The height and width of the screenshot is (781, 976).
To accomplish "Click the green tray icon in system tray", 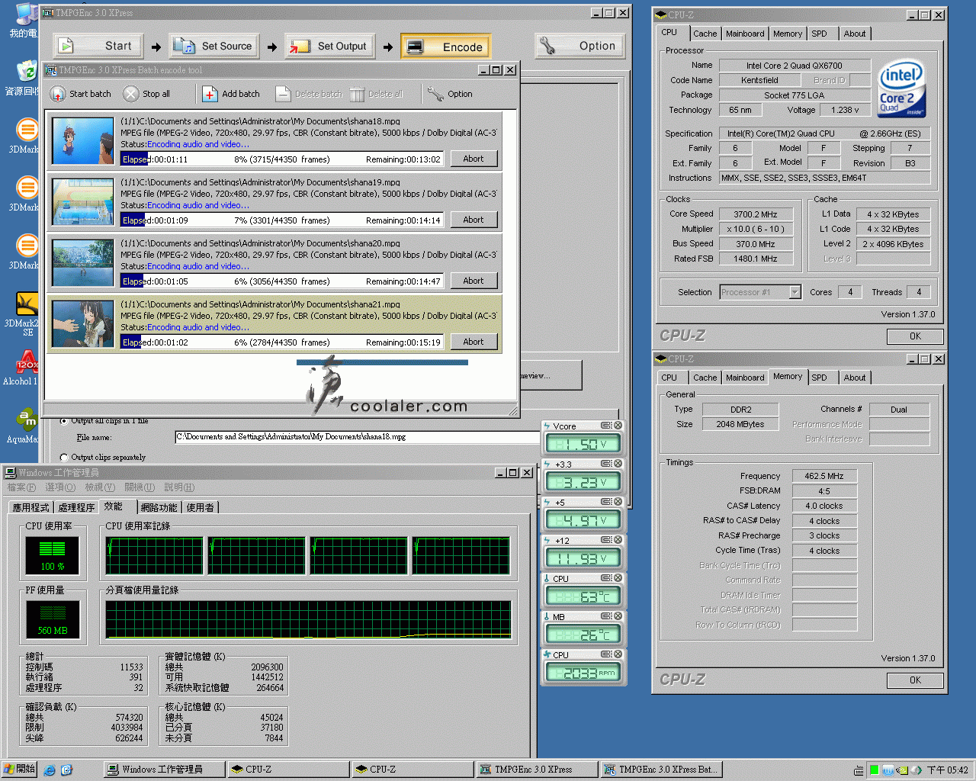I will (874, 770).
